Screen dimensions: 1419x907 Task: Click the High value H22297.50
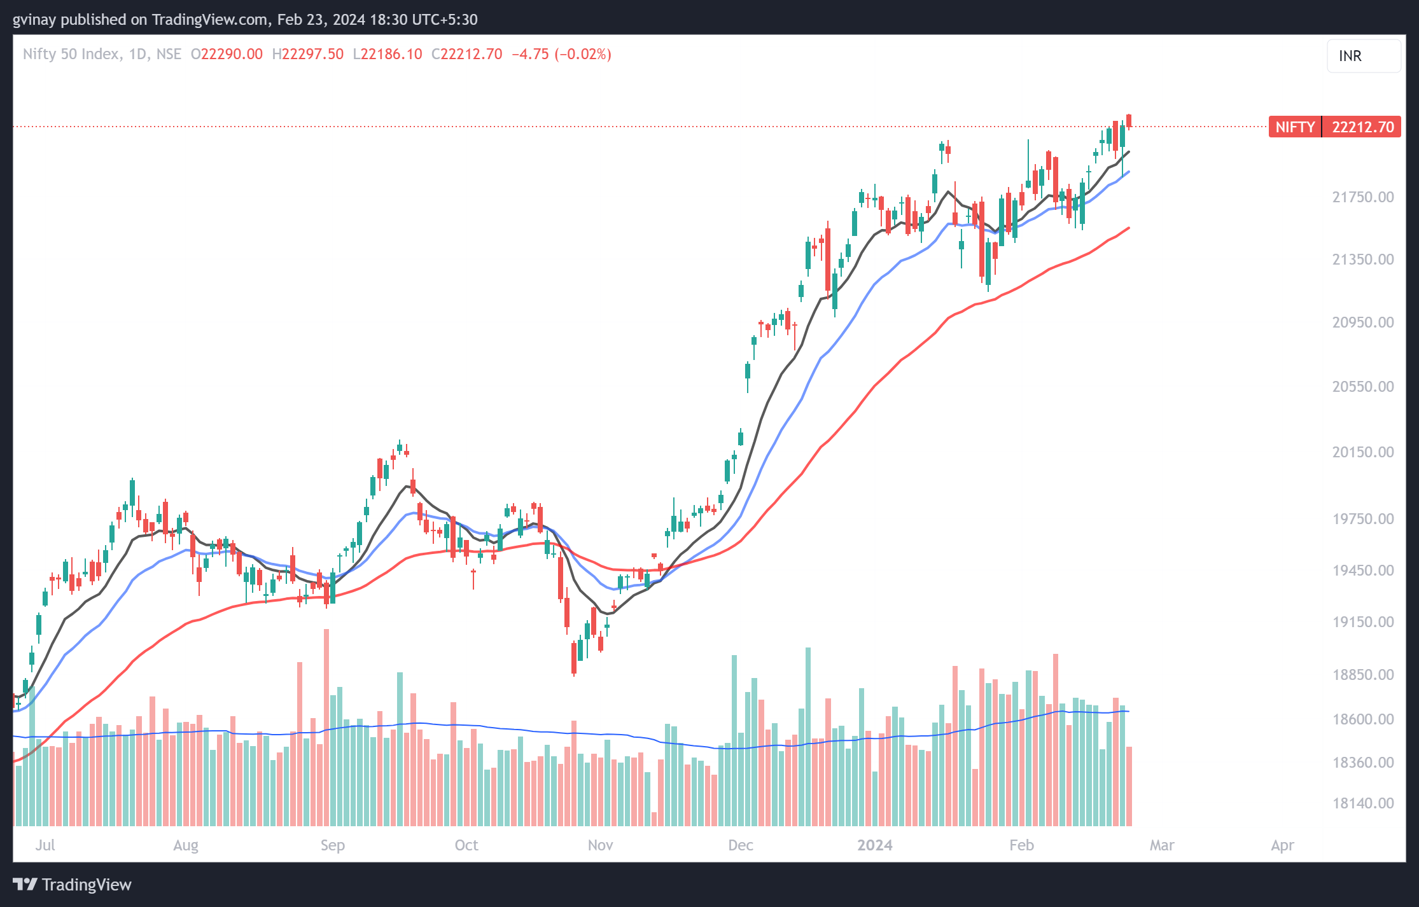[x=307, y=54]
